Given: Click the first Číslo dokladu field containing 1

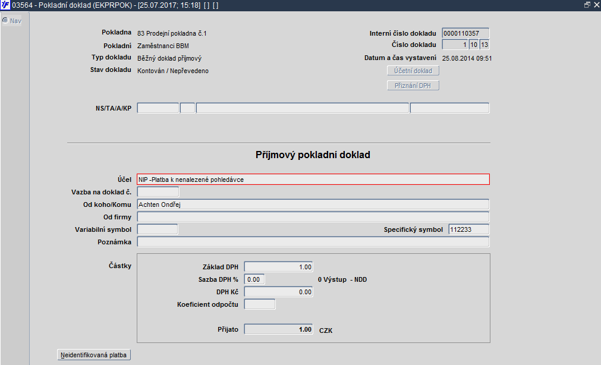Looking at the screenshot, I should (x=455, y=45).
